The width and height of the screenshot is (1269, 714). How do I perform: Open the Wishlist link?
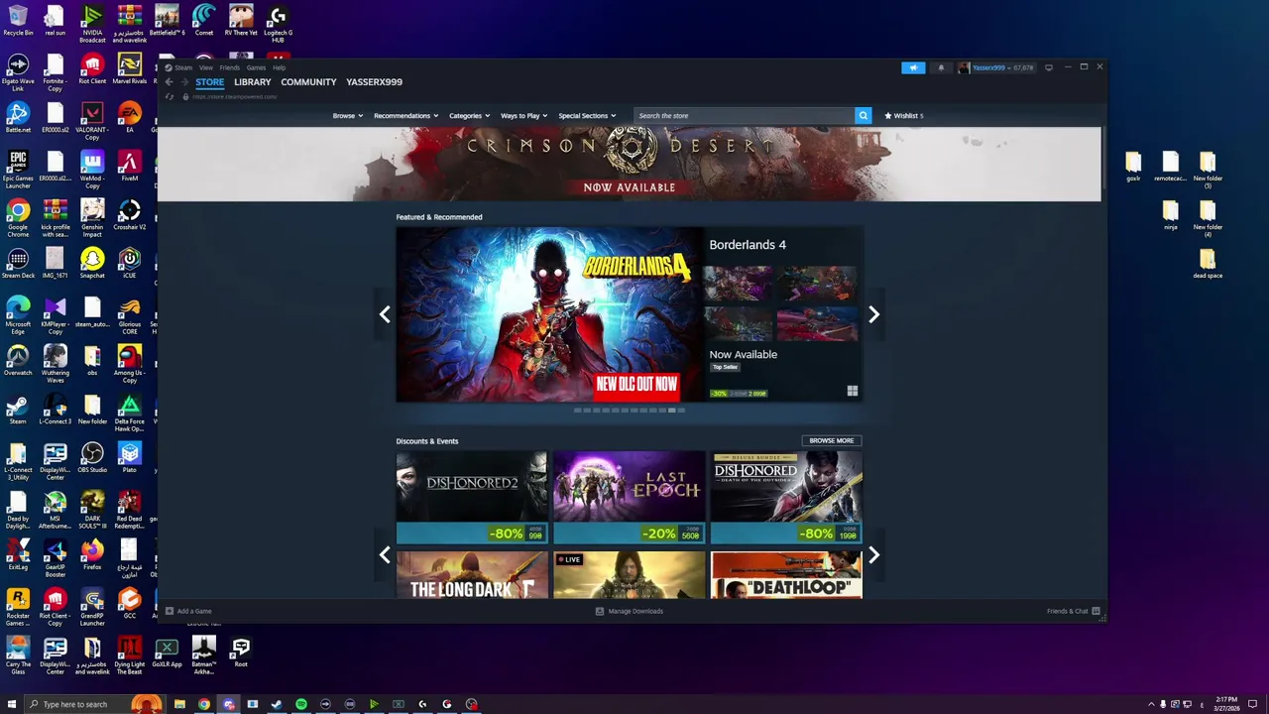pos(903,116)
